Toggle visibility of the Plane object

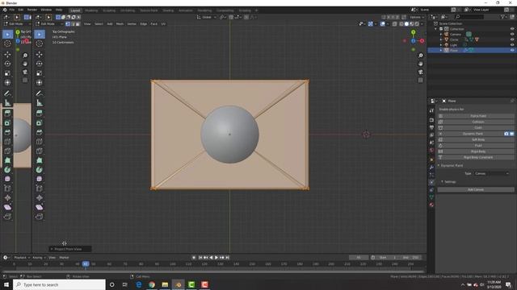pyautogui.click(x=512, y=50)
